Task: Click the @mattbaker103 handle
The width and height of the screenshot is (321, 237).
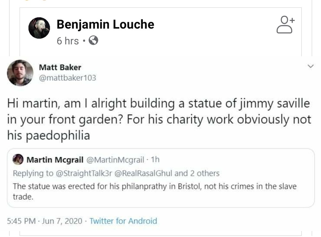Action: point(67,78)
